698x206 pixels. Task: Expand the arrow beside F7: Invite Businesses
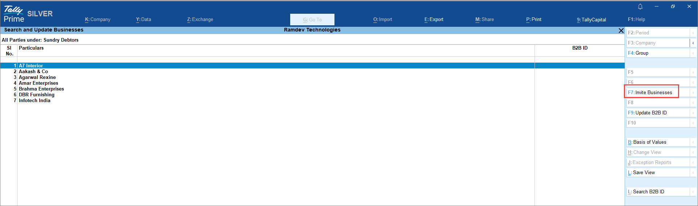[x=693, y=93]
